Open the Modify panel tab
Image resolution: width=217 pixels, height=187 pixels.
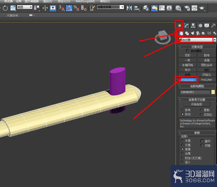186,25
